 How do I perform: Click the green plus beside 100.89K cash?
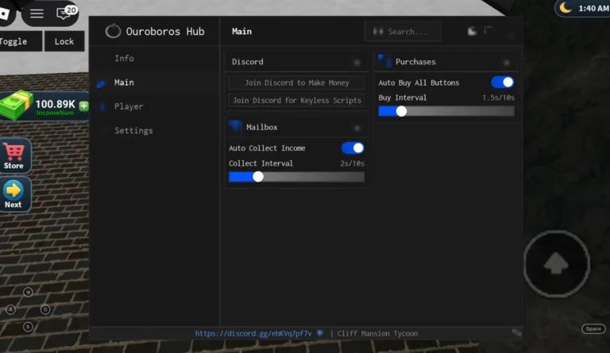(x=83, y=106)
